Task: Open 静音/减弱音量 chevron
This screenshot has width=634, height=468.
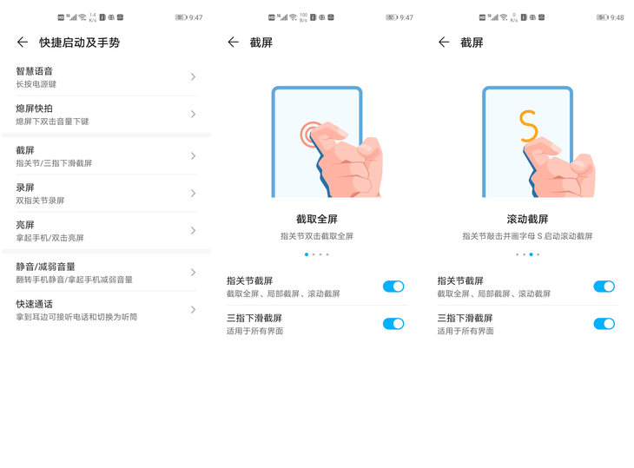Action: tap(194, 273)
